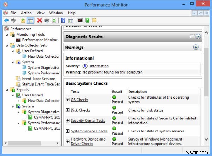Select Event Trace Sessions in the tree

[x=39, y=79]
